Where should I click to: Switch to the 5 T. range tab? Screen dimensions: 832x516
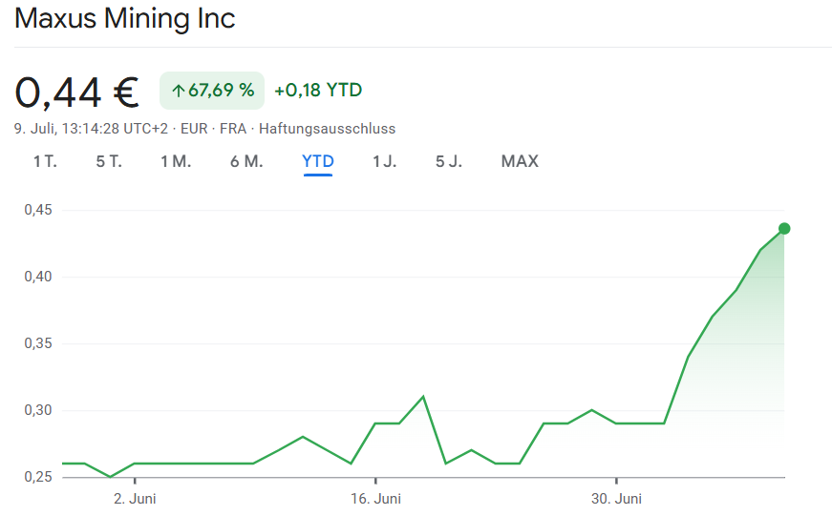pyautogui.click(x=109, y=161)
